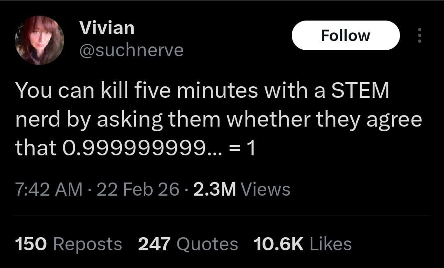Viewport: 444px width, 268px height.
Task: Click the display name Vivian
Action: point(107,28)
